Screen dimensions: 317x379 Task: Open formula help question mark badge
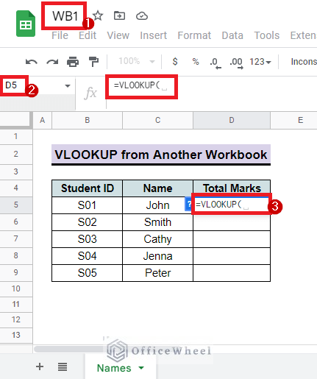(188, 204)
